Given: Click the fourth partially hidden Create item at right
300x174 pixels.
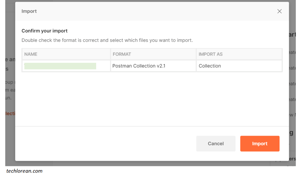Looking at the screenshot, I should (x=292, y=100).
